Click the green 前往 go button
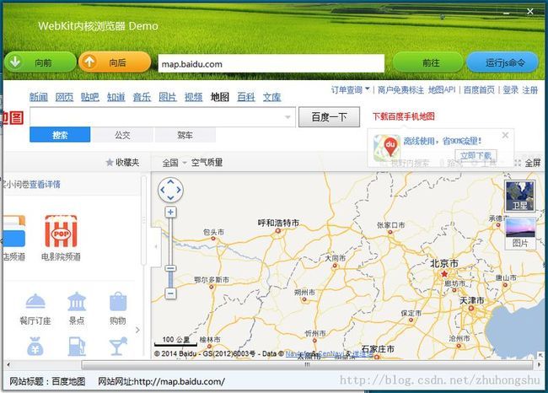 tap(427, 62)
